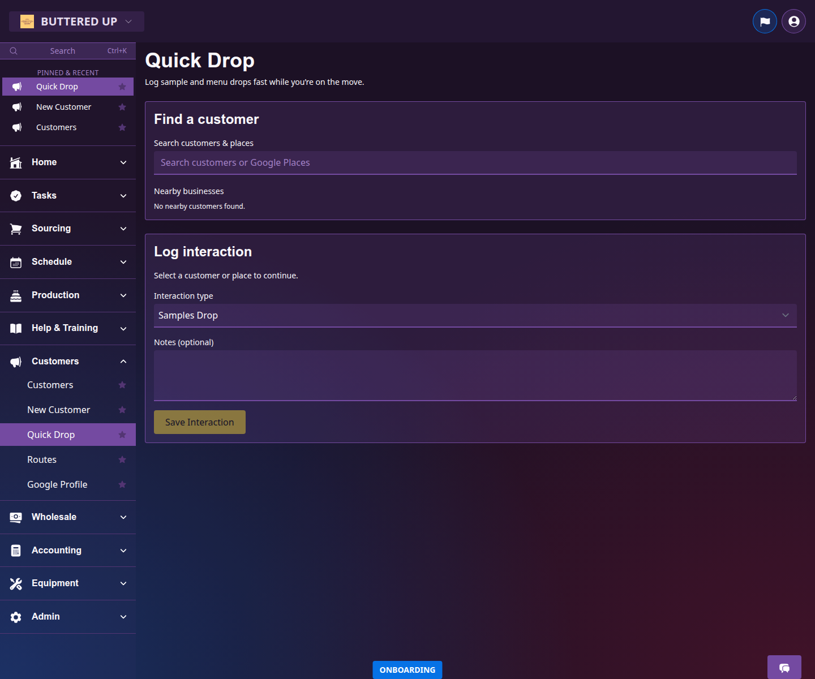Select Routes in the sidebar

[42, 459]
